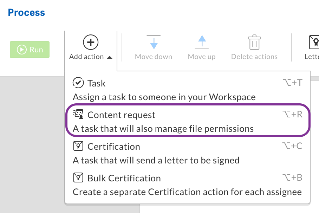Click the Run button
The height and width of the screenshot is (213, 319).
30,50
